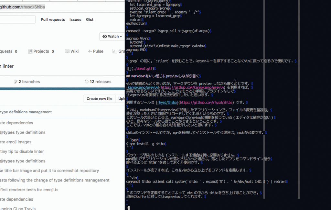Click the 'command! Shiba :silent call' line

[207, 182]
